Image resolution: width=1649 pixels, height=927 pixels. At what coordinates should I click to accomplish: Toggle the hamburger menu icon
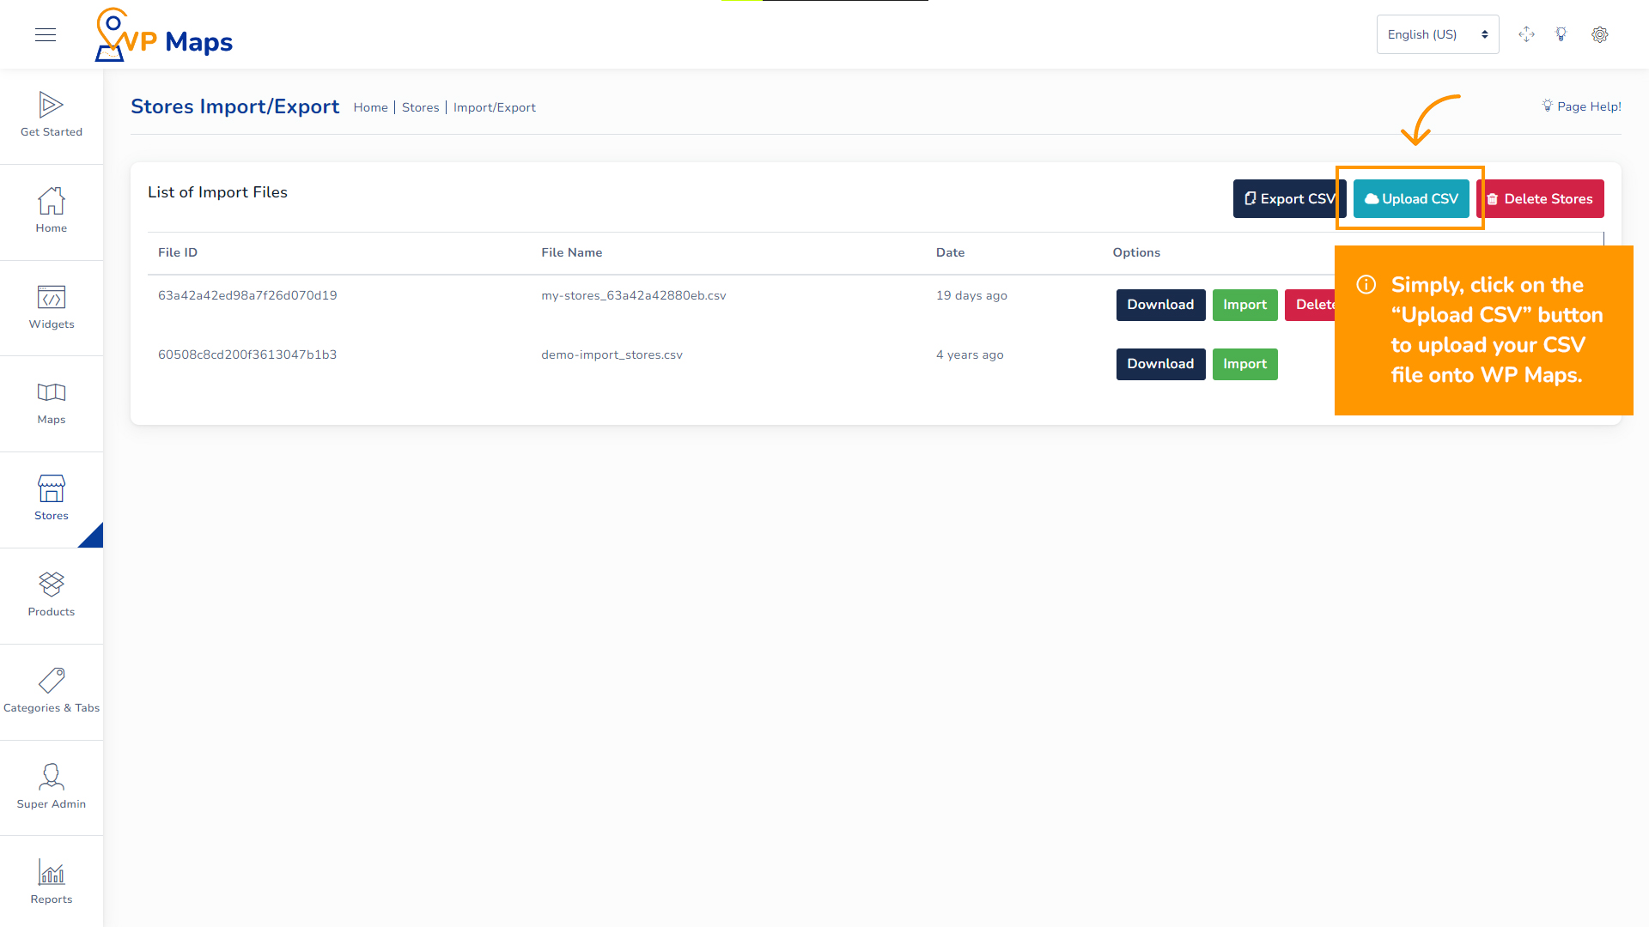[x=46, y=34]
